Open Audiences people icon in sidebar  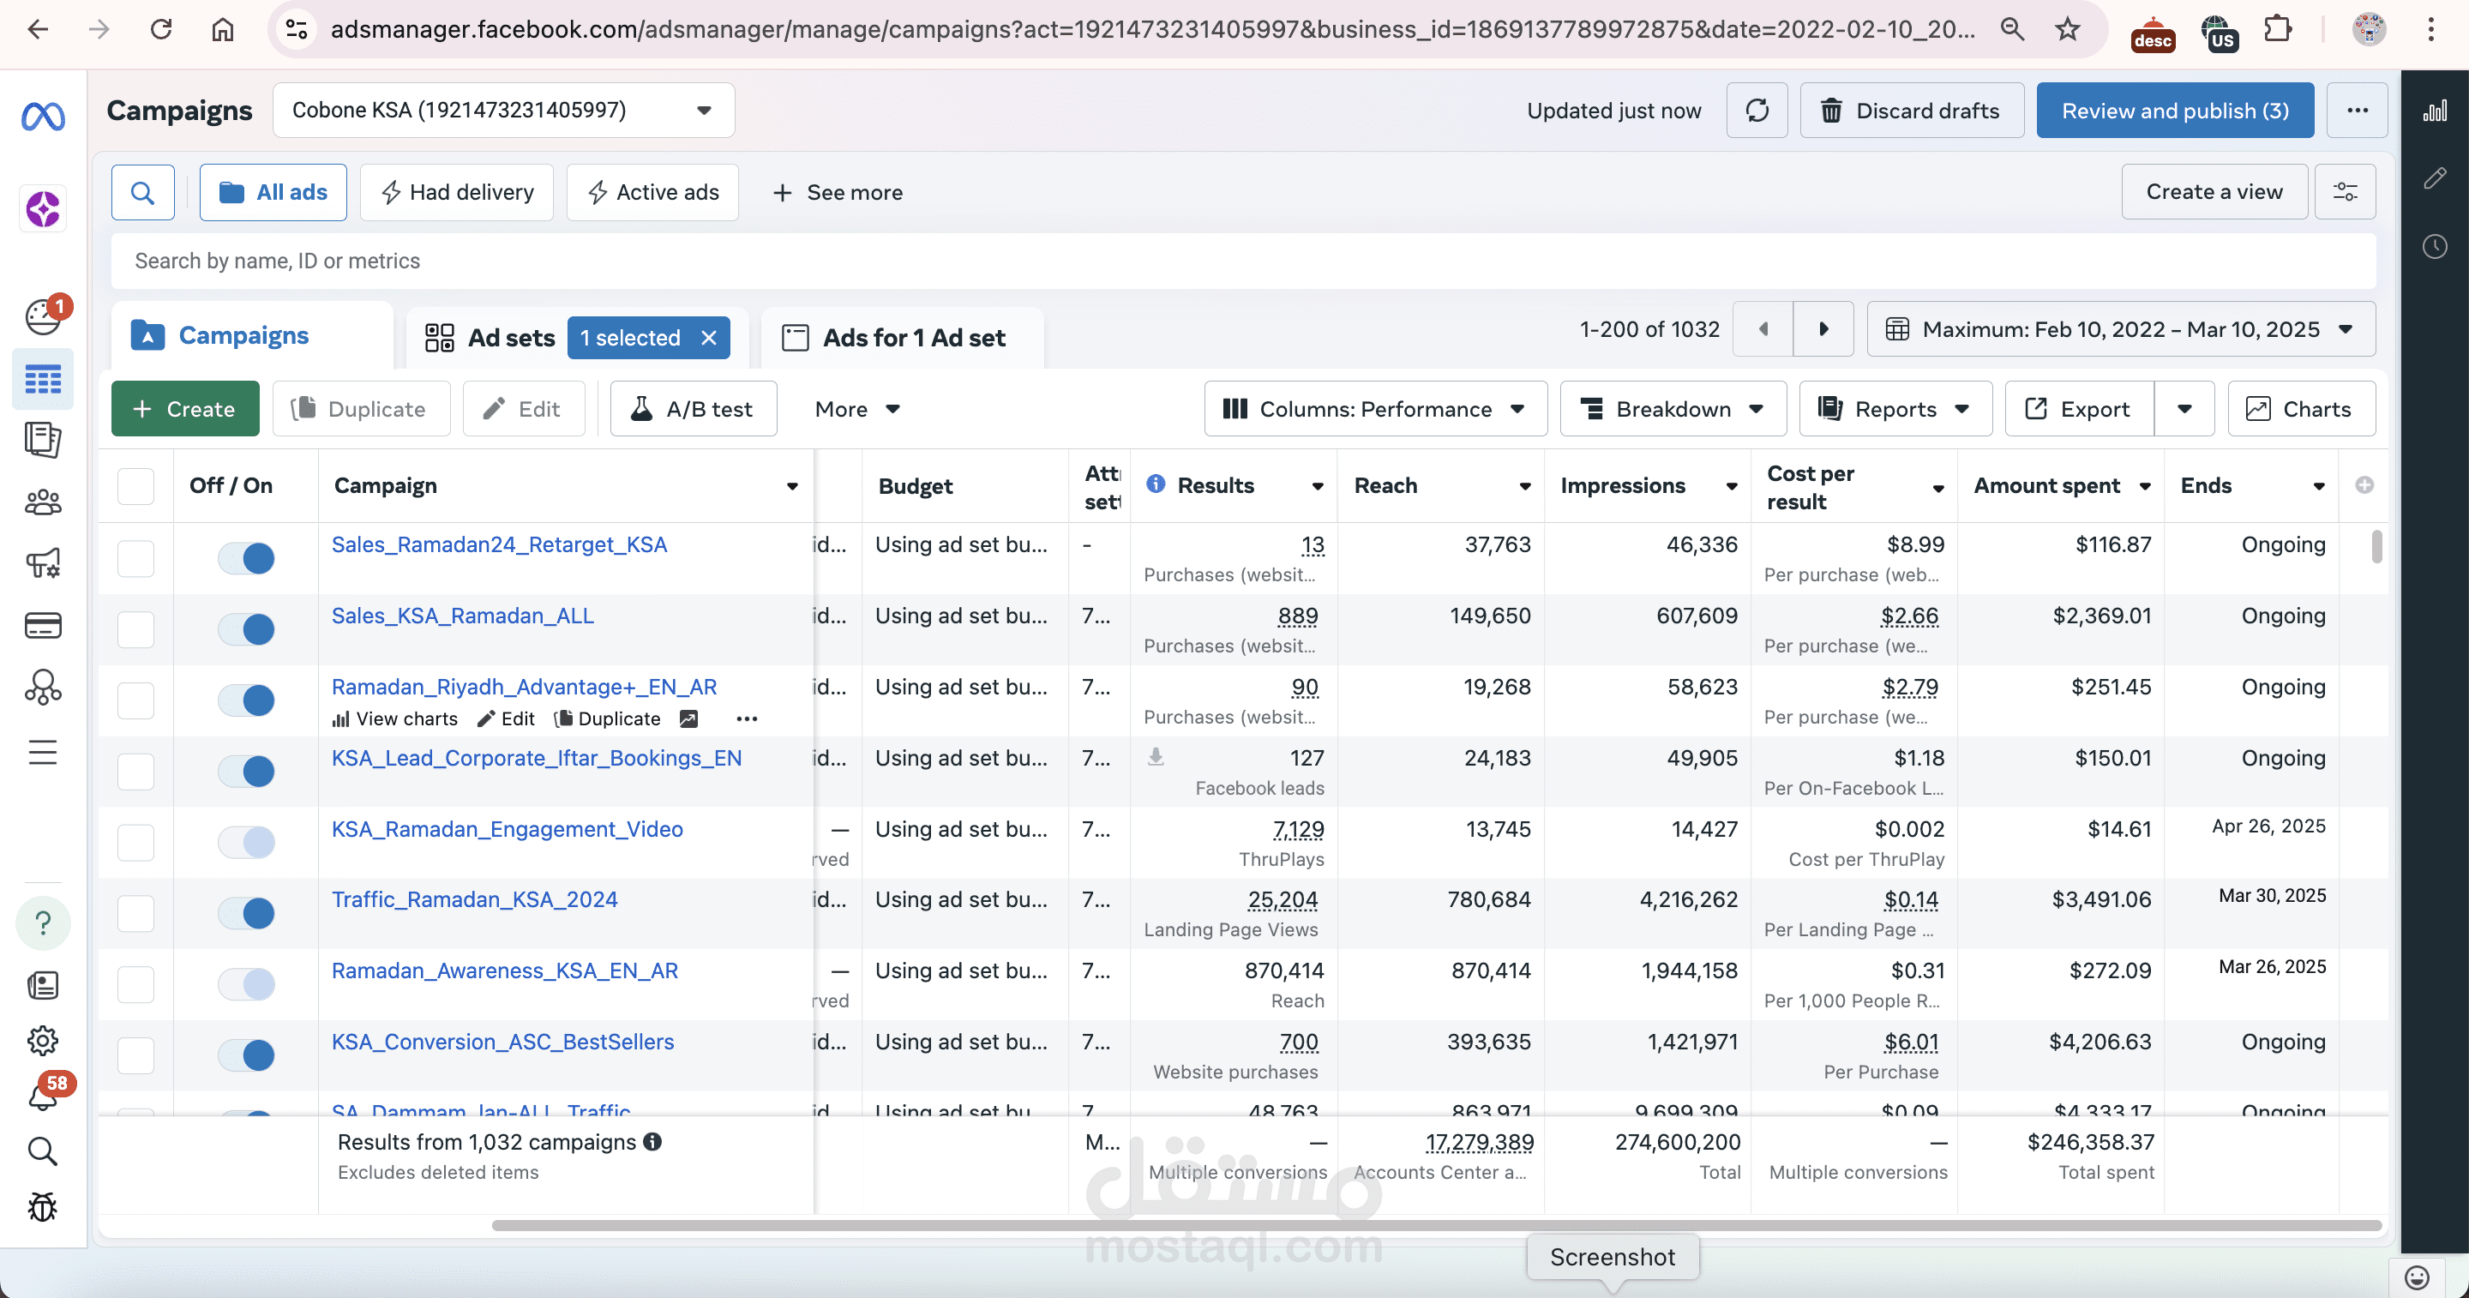click(43, 502)
